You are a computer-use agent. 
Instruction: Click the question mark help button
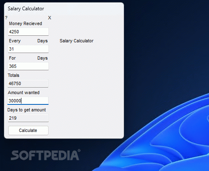coord(6,18)
